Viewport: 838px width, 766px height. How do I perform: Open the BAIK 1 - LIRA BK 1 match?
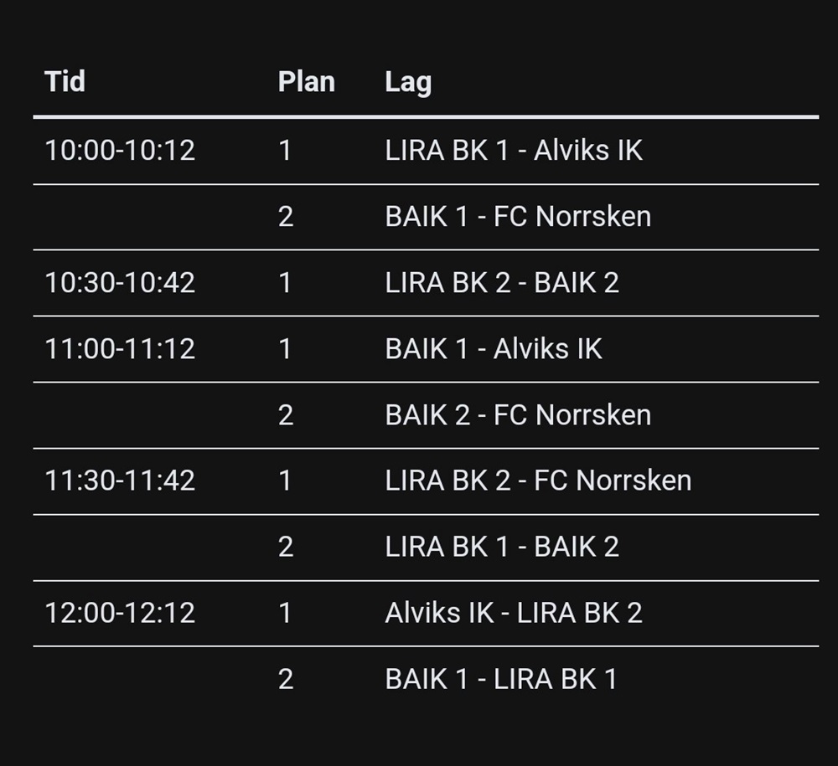click(501, 679)
